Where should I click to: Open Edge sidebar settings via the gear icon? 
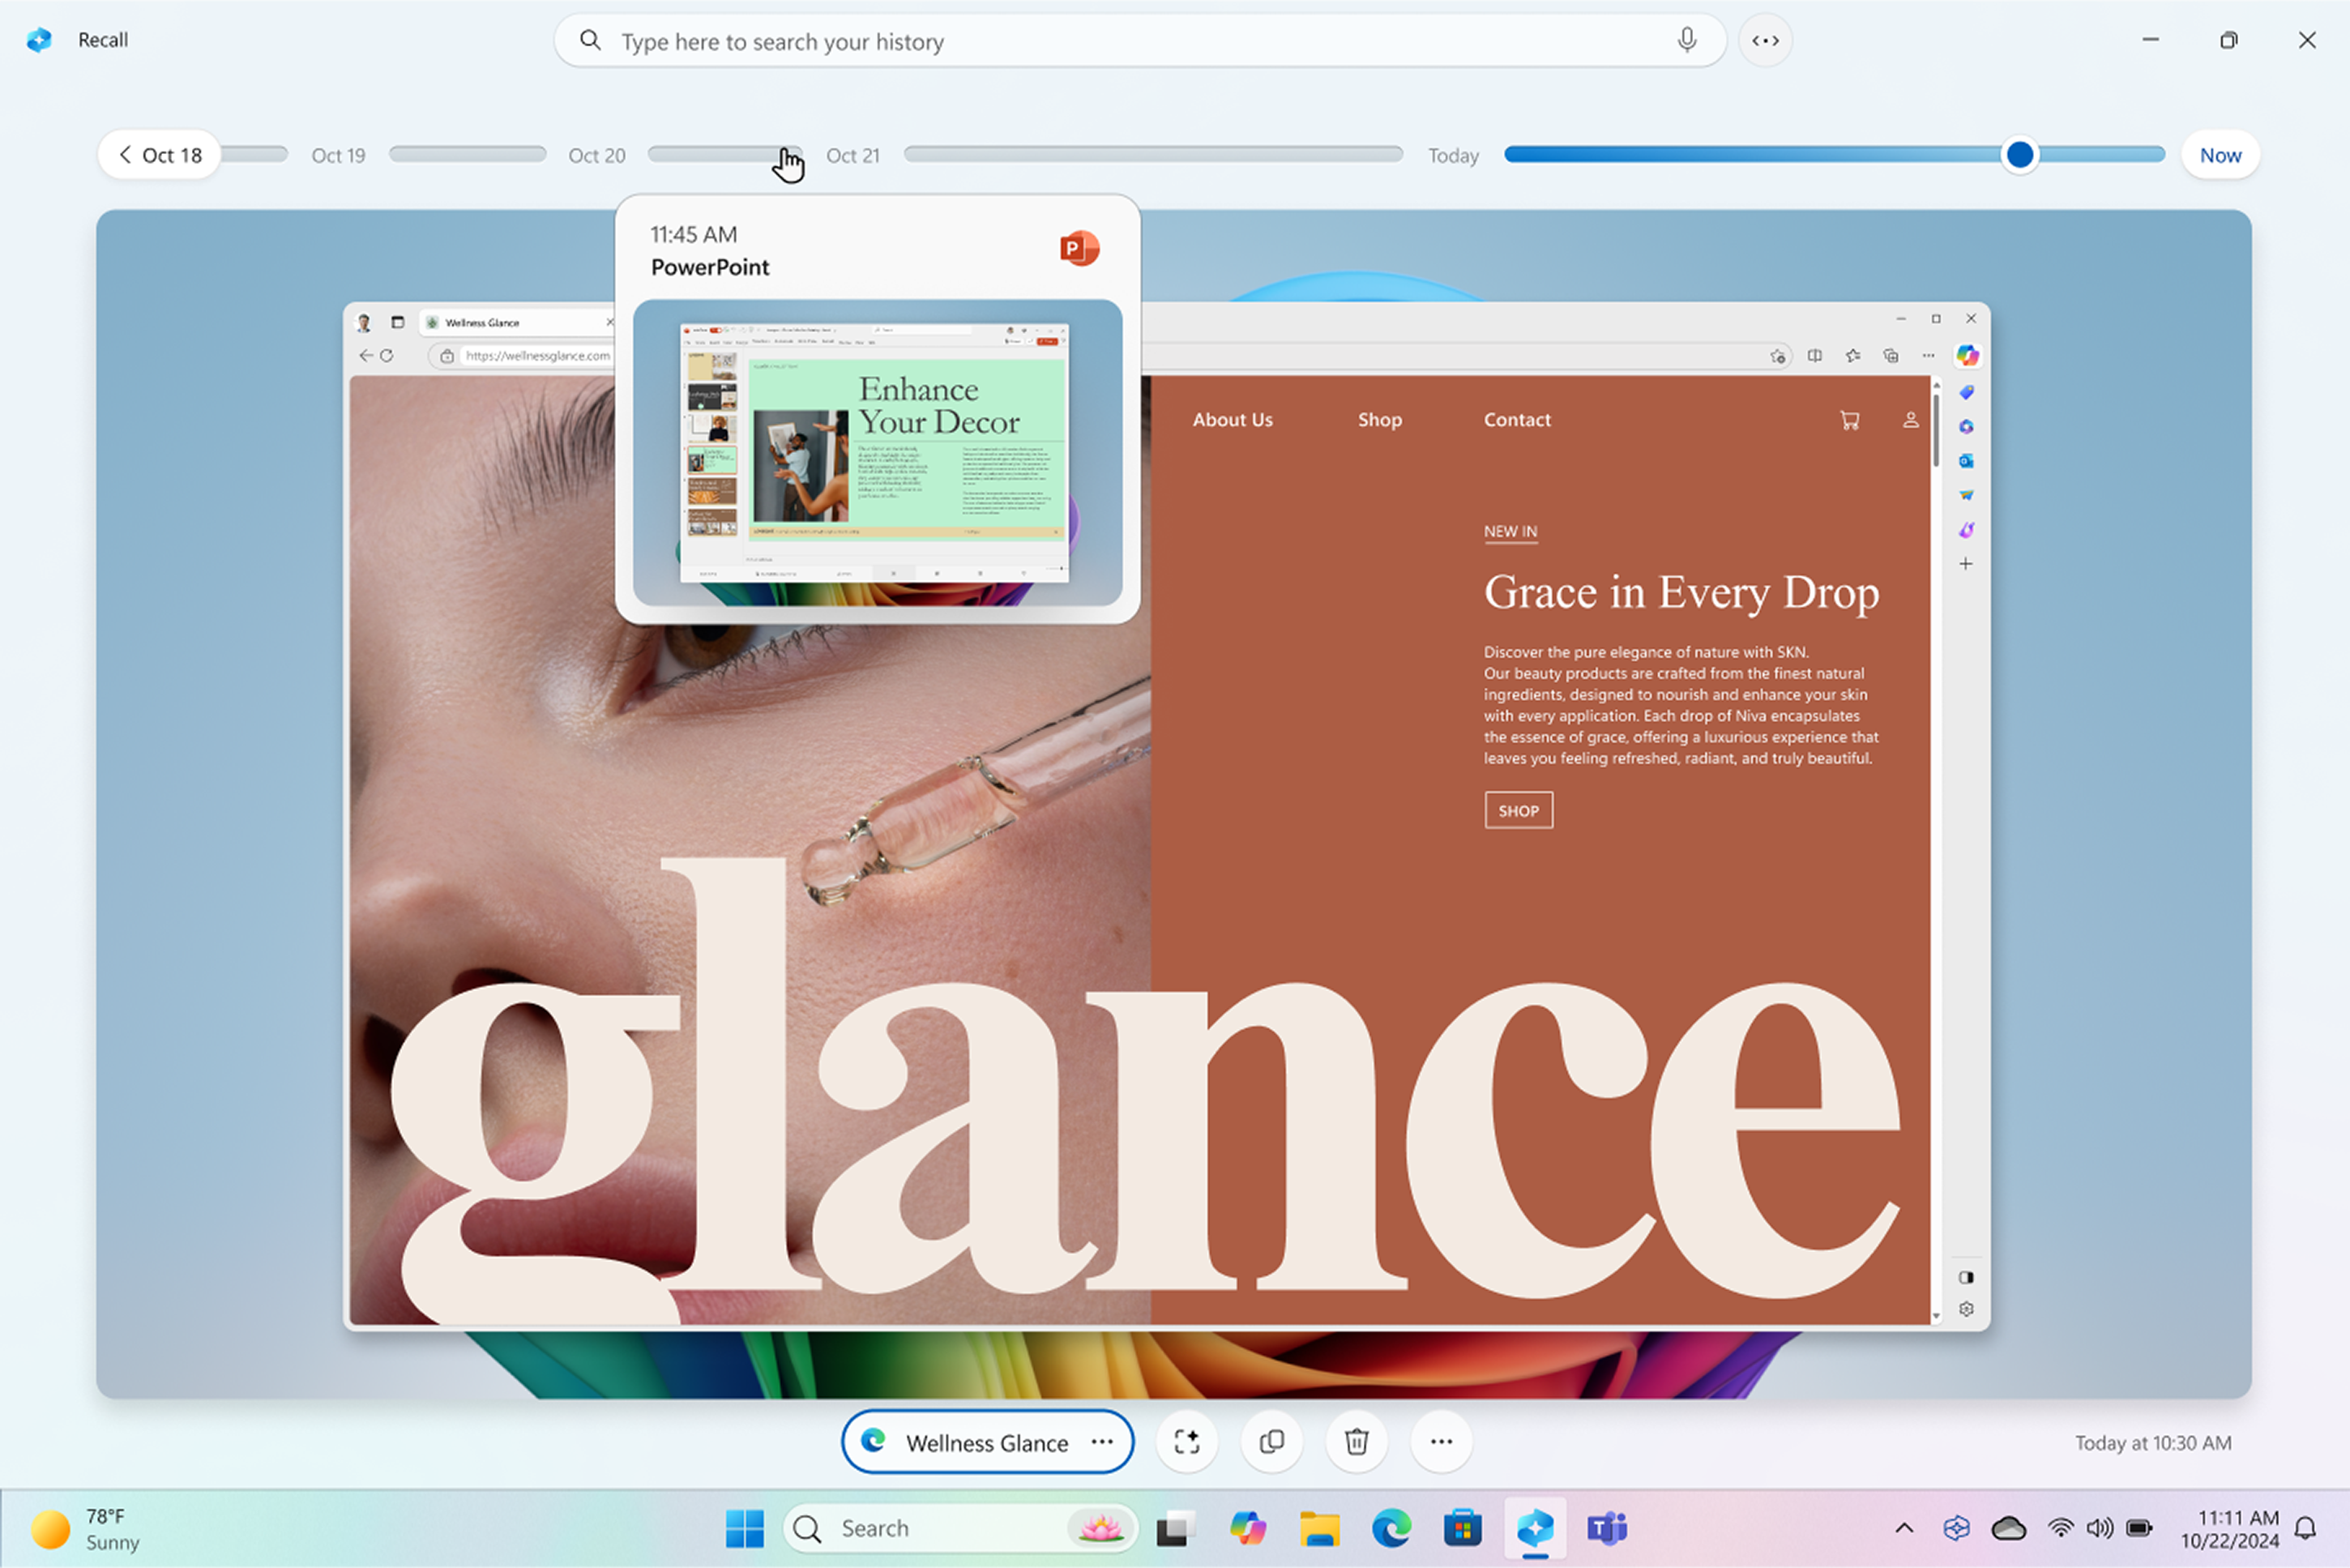point(1966,1309)
